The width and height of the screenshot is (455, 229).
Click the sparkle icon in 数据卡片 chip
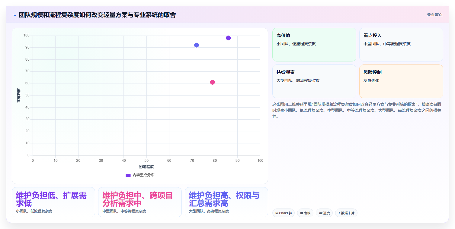coord(339,213)
